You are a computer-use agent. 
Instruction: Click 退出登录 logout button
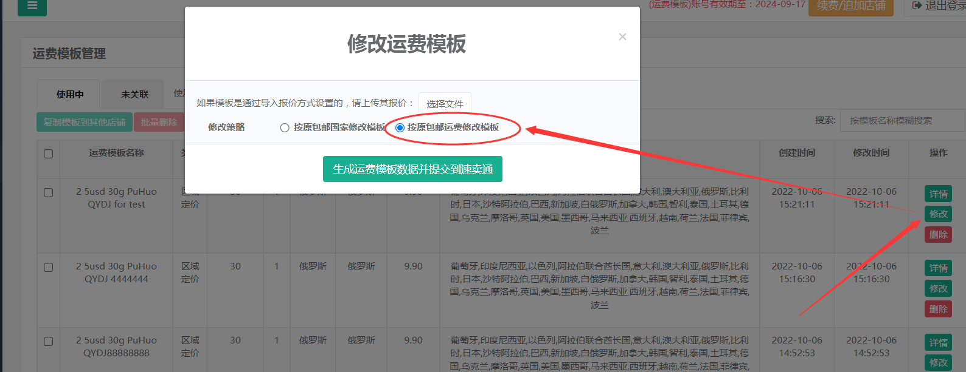(937, 6)
